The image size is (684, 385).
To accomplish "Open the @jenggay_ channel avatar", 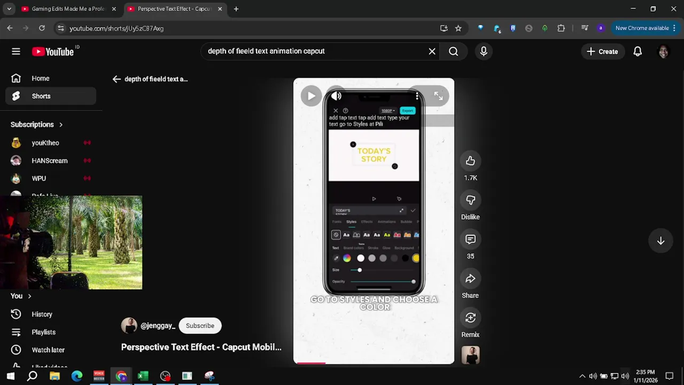I will 129,326.
